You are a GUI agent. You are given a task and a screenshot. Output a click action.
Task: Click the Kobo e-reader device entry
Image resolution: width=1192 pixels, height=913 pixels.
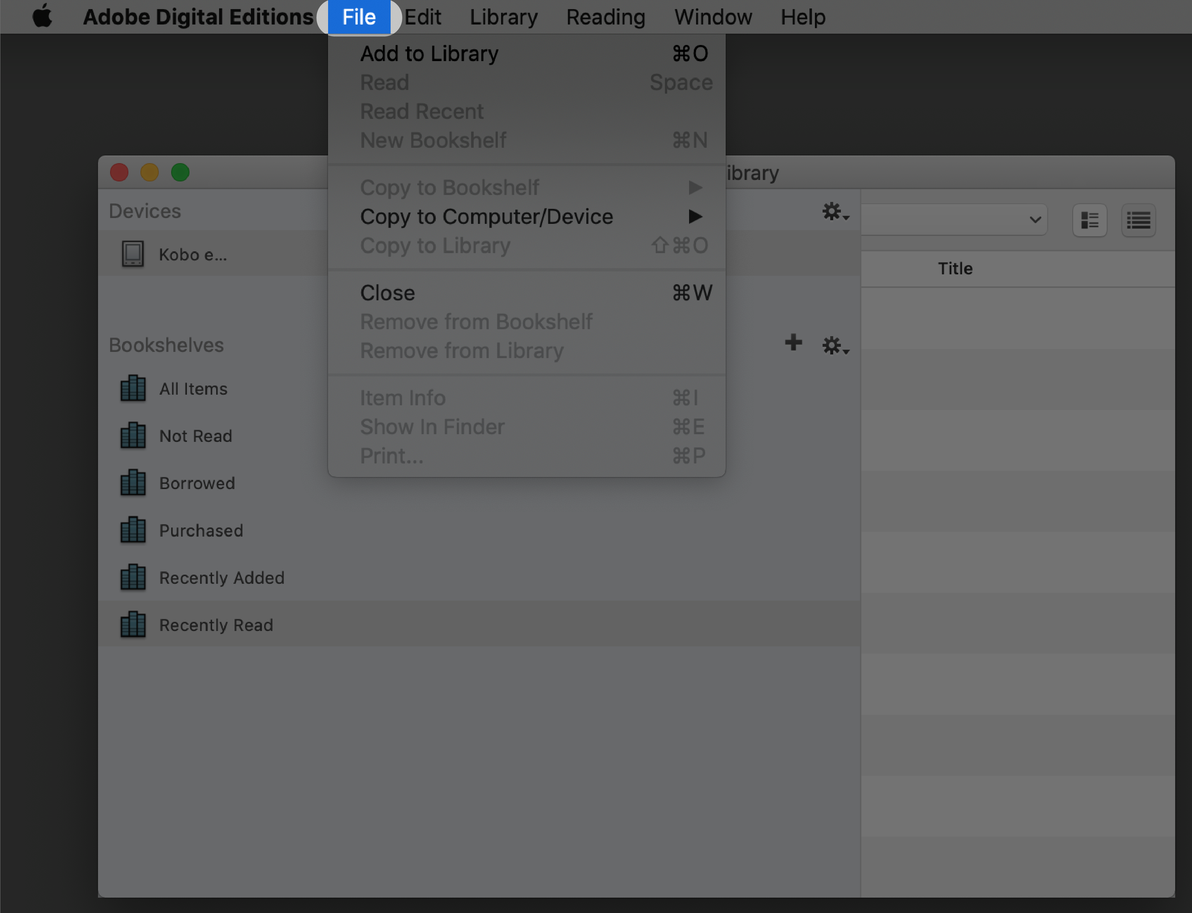pyautogui.click(x=191, y=254)
